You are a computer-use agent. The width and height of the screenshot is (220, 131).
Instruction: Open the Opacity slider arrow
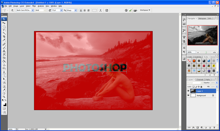click(217, 83)
